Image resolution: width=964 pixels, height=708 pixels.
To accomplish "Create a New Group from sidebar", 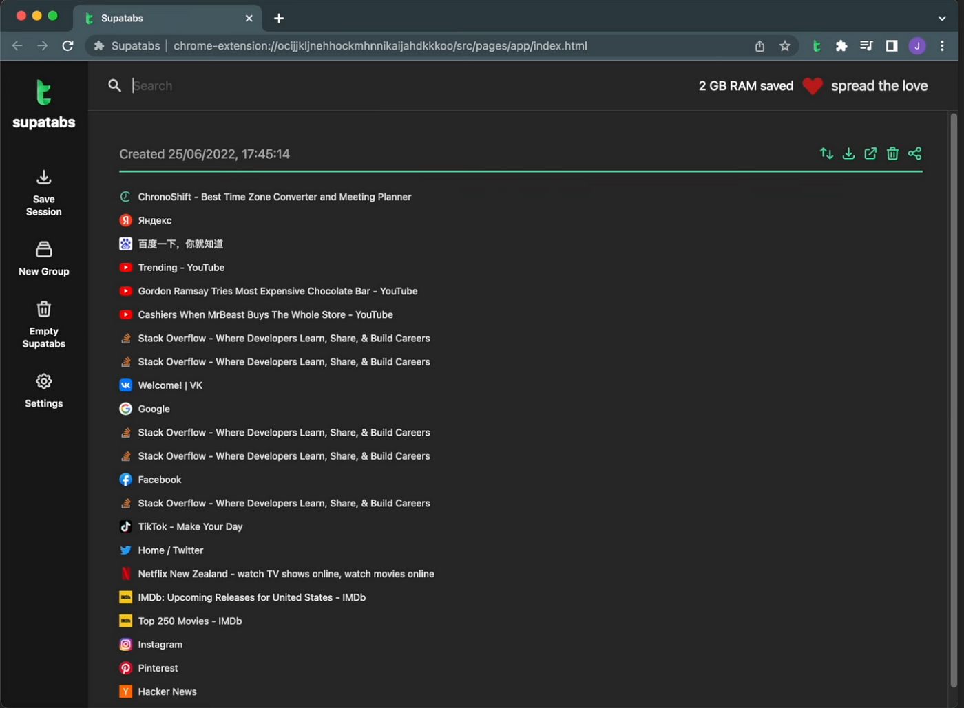I will (43, 259).
